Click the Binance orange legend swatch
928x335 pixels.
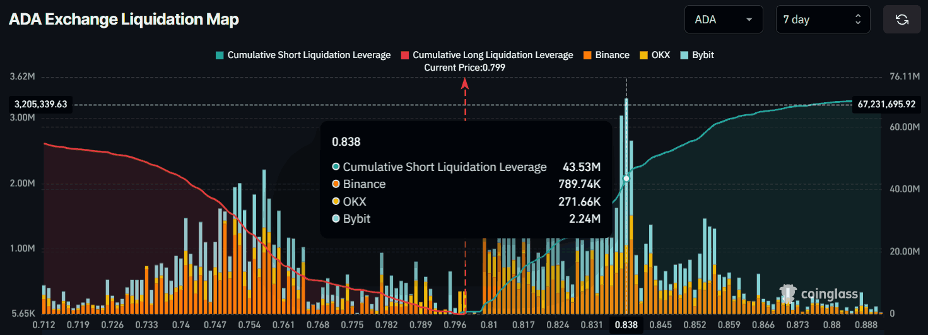click(587, 55)
